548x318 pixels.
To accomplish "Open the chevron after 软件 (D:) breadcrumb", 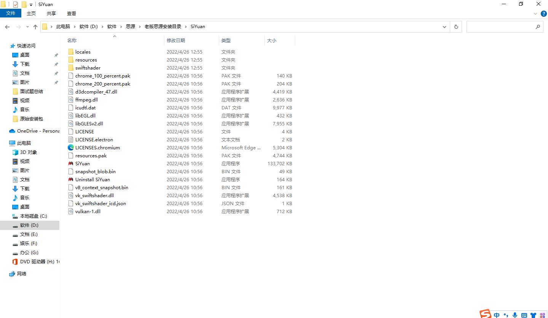I will coord(102,27).
